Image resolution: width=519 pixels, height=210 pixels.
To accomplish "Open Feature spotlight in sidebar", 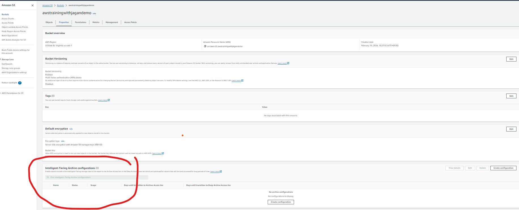I will click(9, 83).
